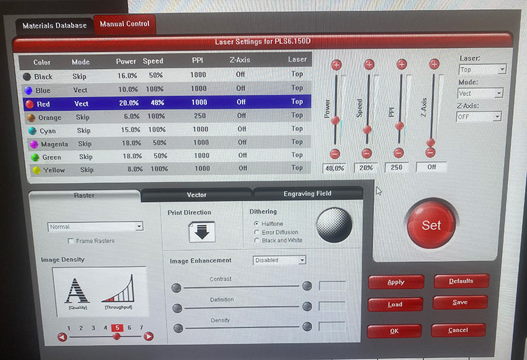This screenshot has width=527, height=360.
Task: Switch to Materials Database tab
Action: tap(55, 26)
